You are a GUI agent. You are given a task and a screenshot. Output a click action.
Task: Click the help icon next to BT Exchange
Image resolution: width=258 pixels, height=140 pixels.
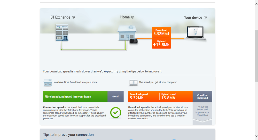tap(73, 17)
